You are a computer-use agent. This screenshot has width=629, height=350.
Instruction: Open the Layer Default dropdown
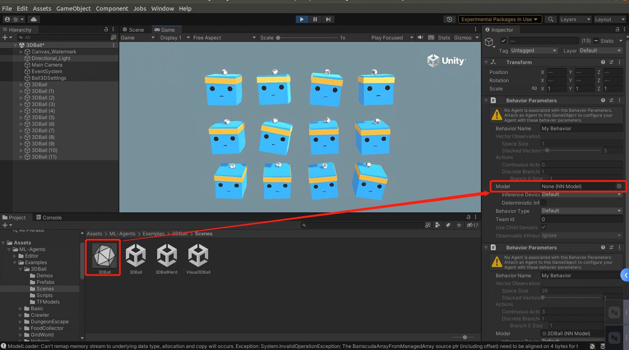pyautogui.click(x=601, y=51)
